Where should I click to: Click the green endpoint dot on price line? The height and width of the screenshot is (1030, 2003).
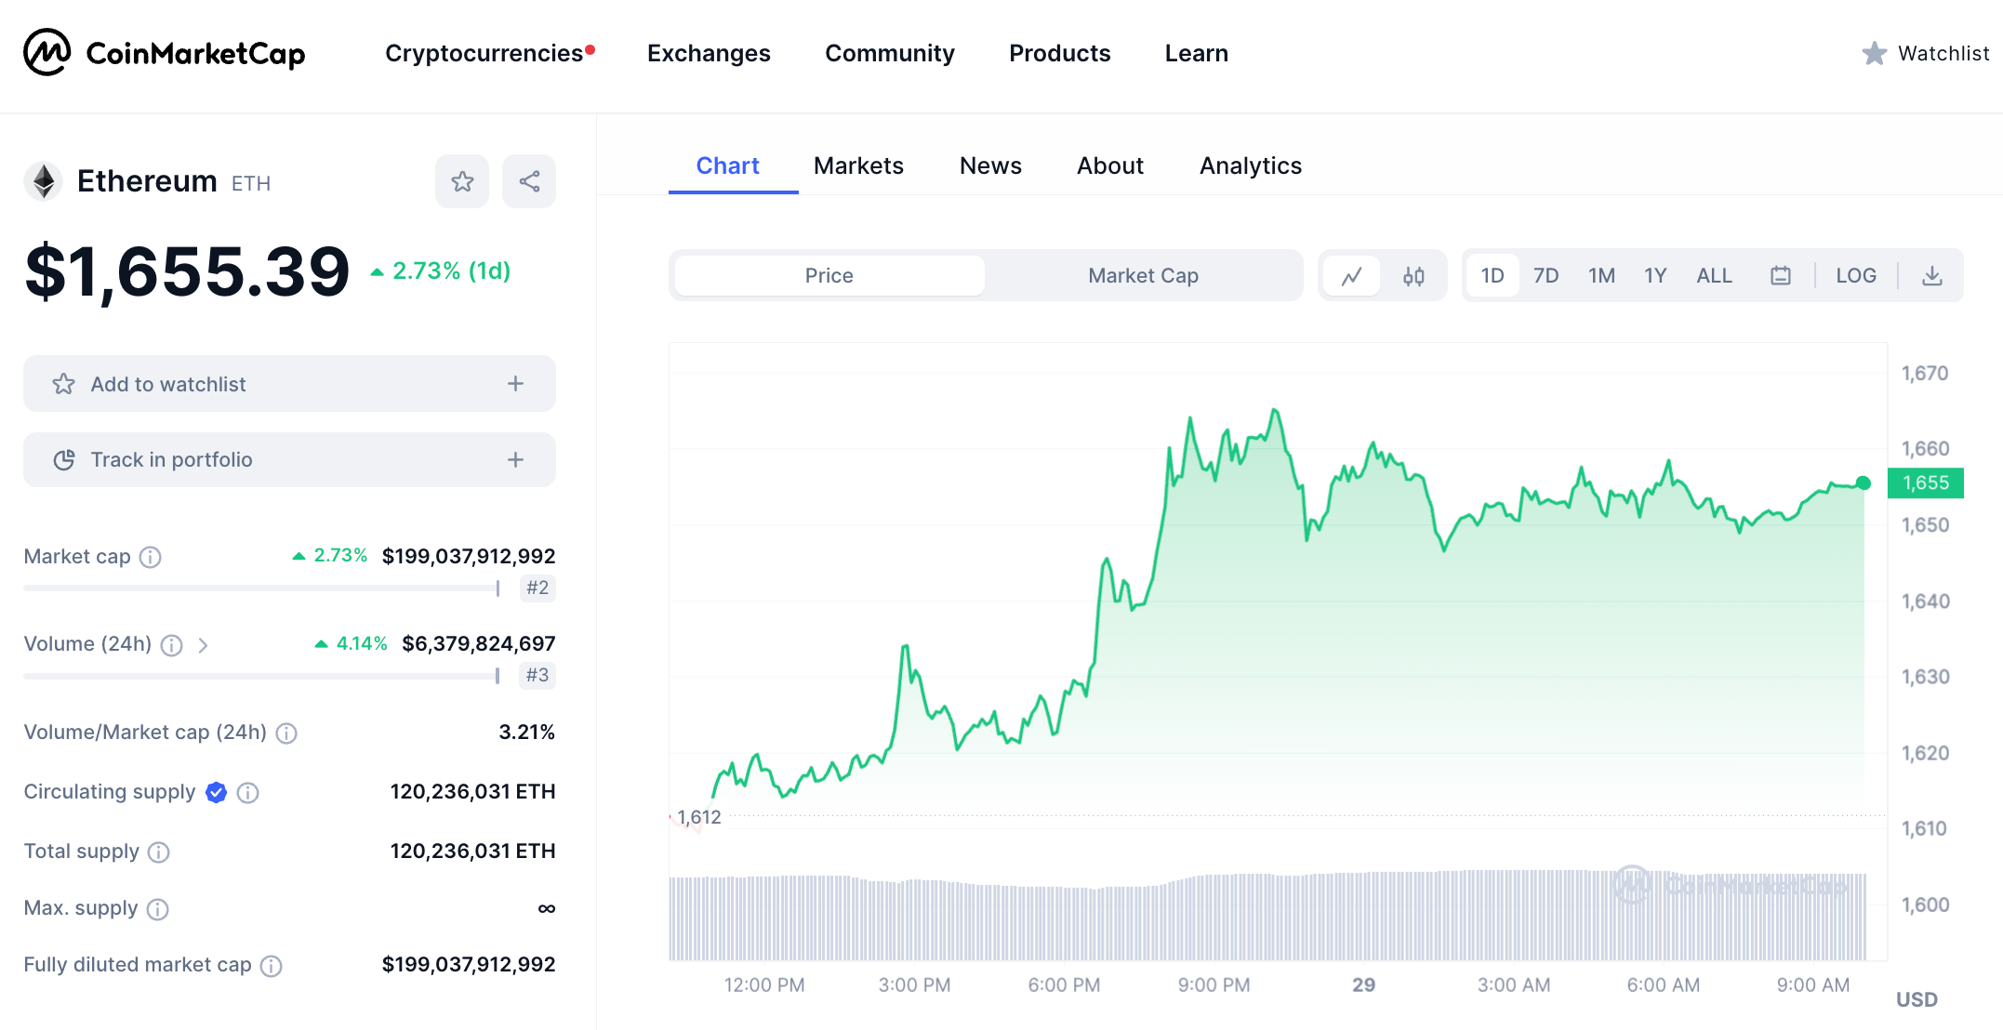1863,483
